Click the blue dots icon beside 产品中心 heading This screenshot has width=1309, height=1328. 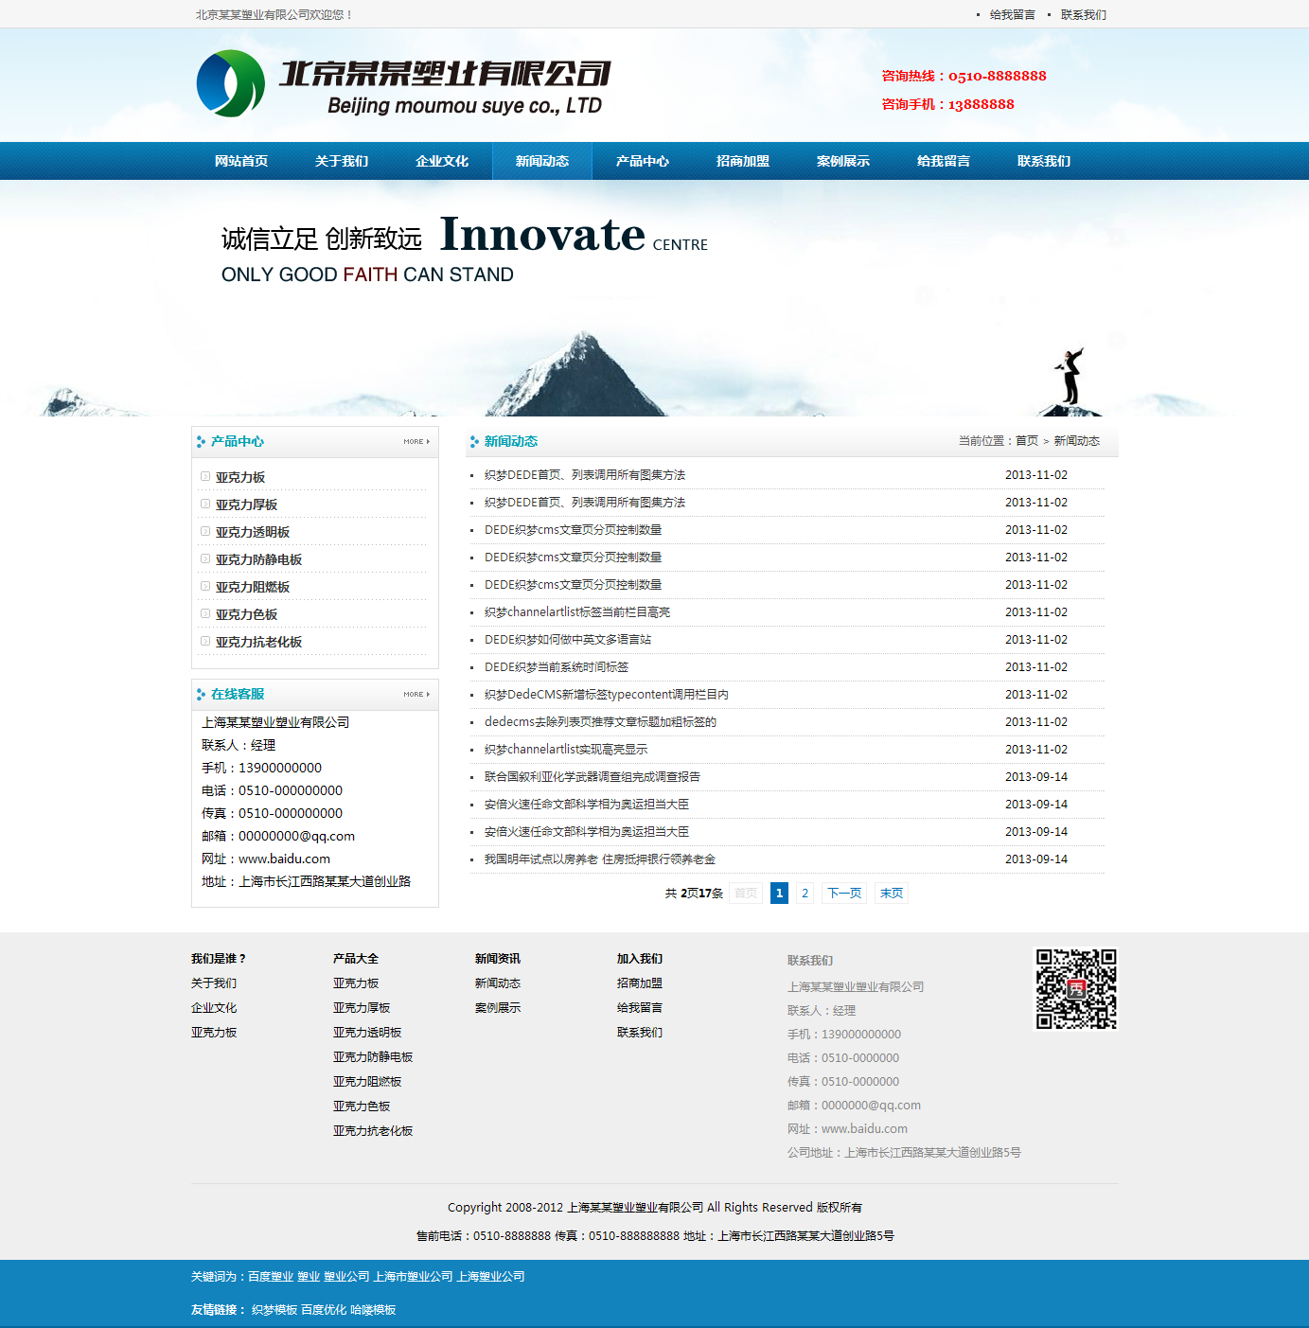click(201, 441)
